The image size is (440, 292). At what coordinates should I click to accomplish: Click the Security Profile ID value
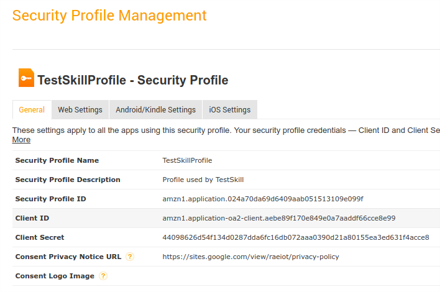point(262,199)
